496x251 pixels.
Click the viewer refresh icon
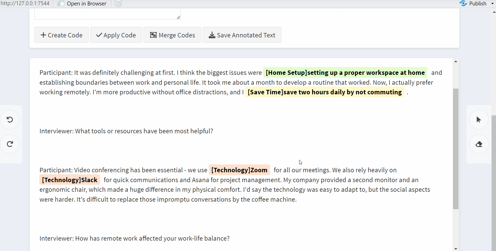click(118, 3)
